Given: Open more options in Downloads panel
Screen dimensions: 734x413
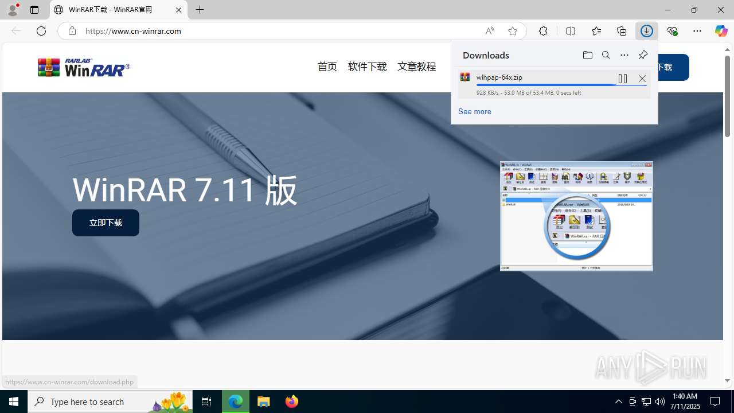Looking at the screenshot, I should point(624,55).
